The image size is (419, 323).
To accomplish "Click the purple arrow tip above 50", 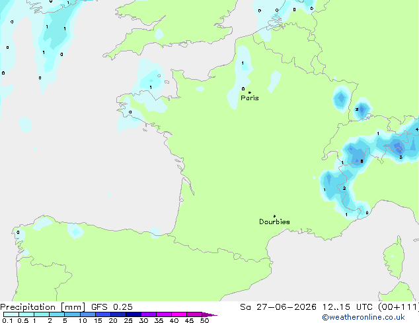I will click(x=209, y=314).
